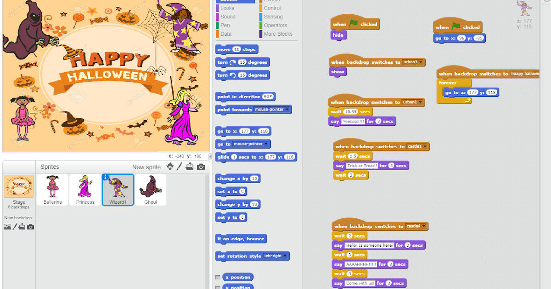Click the move 10 steps block
The width and height of the screenshot is (551, 289).
coord(236,49)
